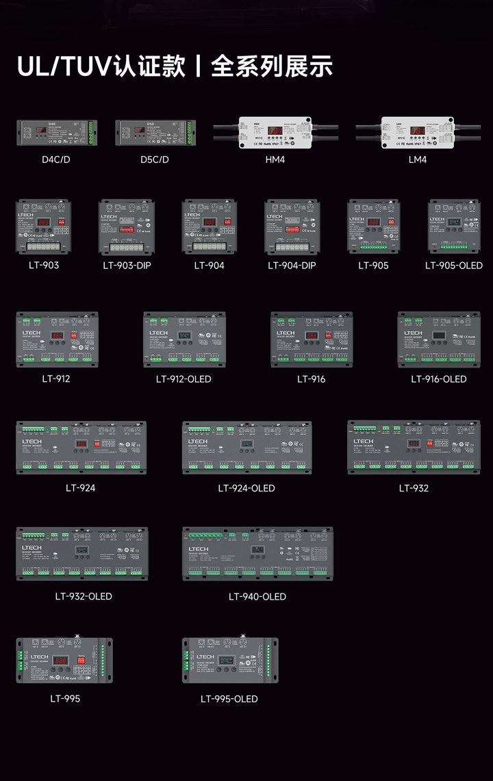Click the LT-912-OLED label text
The width and height of the screenshot is (493, 781).
tap(184, 379)
